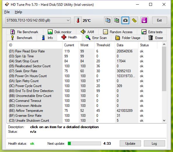Click the Worst column header
The width and height of the screenshot is (173, 152).
tap(86, 45)
